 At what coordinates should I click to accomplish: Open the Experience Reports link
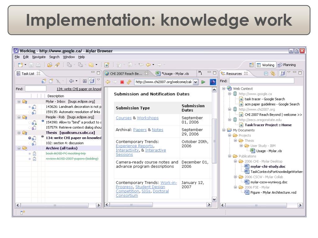tap(134, 146)
